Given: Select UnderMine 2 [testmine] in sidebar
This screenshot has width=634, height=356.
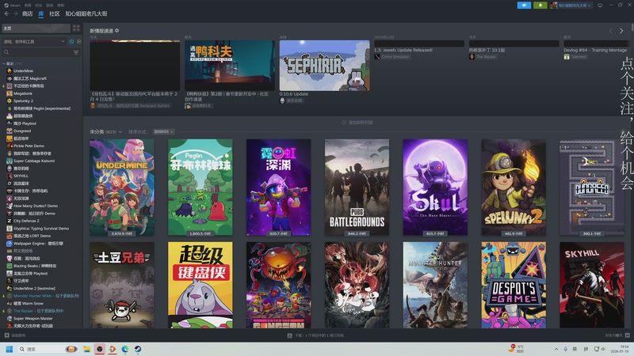Looking at the screenshot, I should coord(34,289).
